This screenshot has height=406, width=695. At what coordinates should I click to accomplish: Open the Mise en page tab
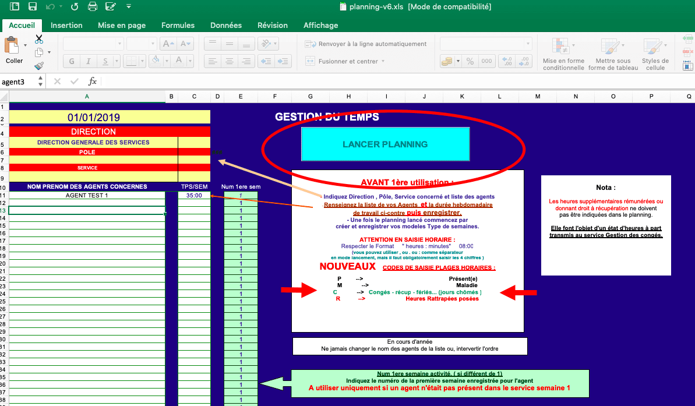122,25
